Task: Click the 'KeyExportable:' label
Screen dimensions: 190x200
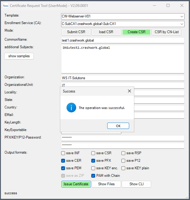Action: pyautogui.click(x=16, y=130)
